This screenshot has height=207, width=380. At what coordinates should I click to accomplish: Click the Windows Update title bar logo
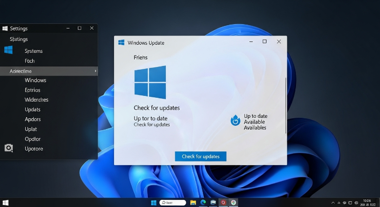click(x=121, y=43)
